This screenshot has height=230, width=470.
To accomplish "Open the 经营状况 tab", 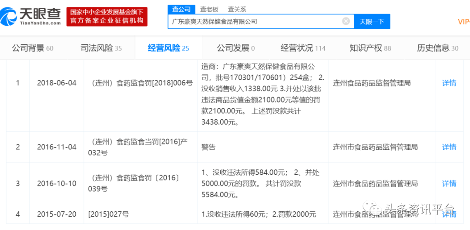I will 303,48.
